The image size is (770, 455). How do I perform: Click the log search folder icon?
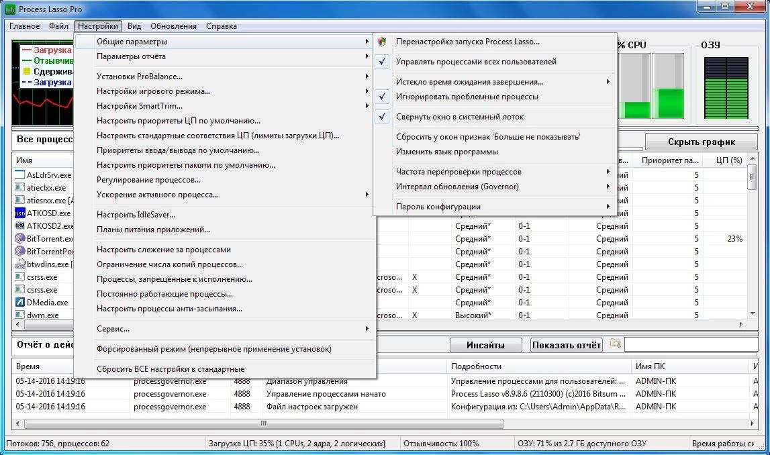[615, 344]
